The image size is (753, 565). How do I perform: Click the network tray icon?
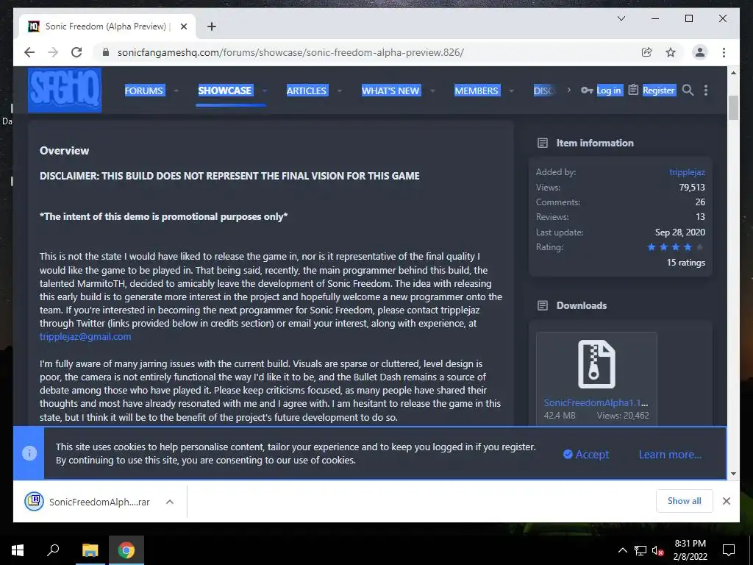click(640, 550)
